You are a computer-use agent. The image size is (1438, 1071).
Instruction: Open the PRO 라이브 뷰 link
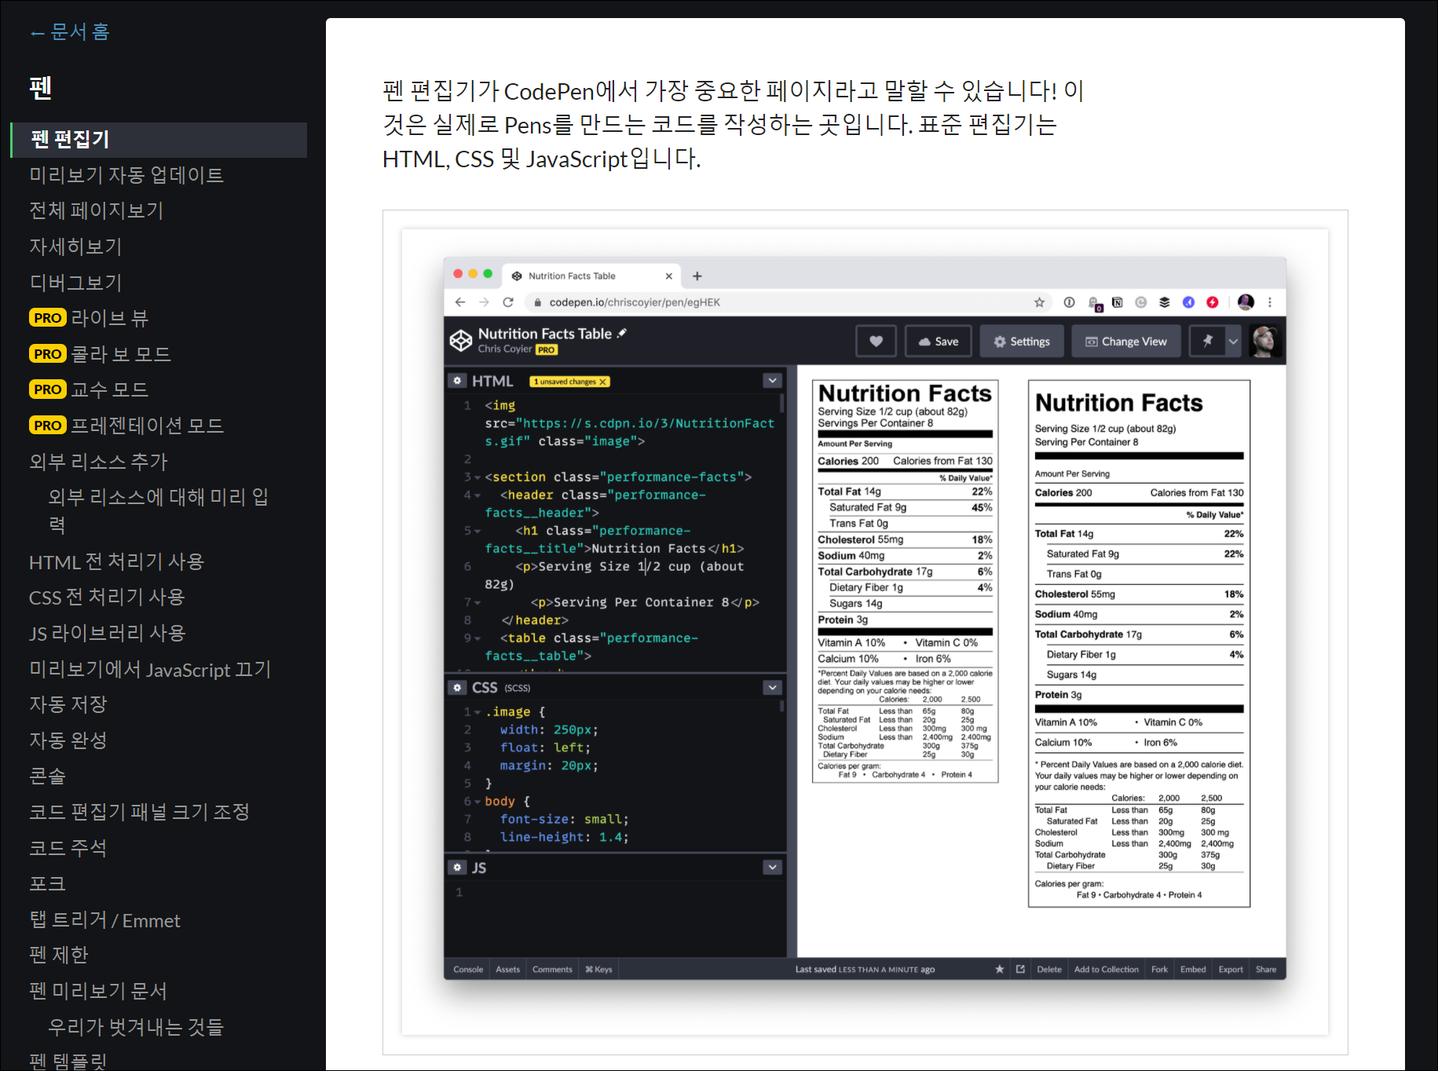[x=89, y=318]
